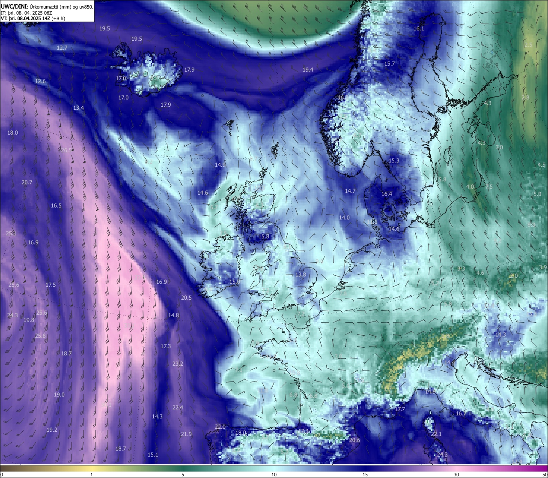Click the 20.7 value on the map
This screenshot has width=548, height=478.
click(x=27, y=182)
